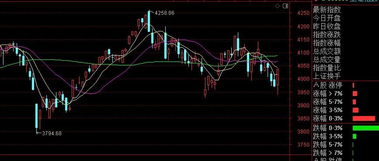The image size is (379, 161).
Task: Click the diamond icon above the chart
Action: pos(278,6)
